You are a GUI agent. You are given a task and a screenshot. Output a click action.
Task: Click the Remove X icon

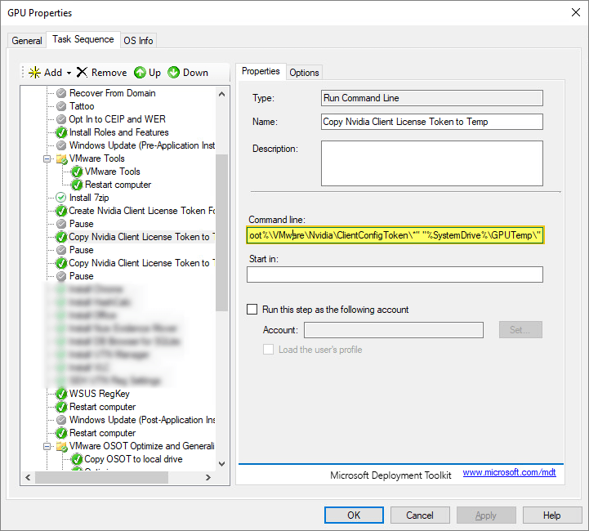82,73
